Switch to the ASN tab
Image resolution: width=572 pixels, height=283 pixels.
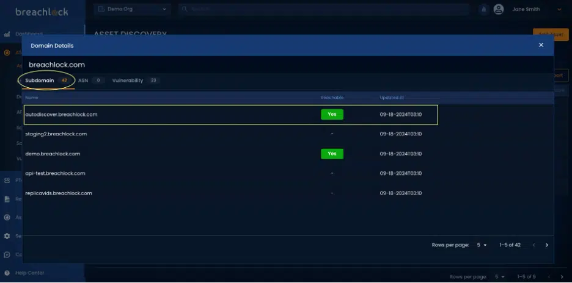coord(91,81)
